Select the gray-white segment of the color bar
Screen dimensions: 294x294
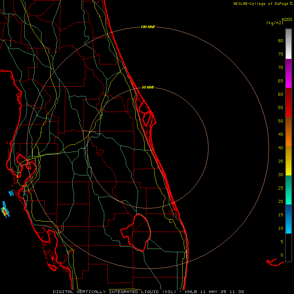[x=288, y=44]
